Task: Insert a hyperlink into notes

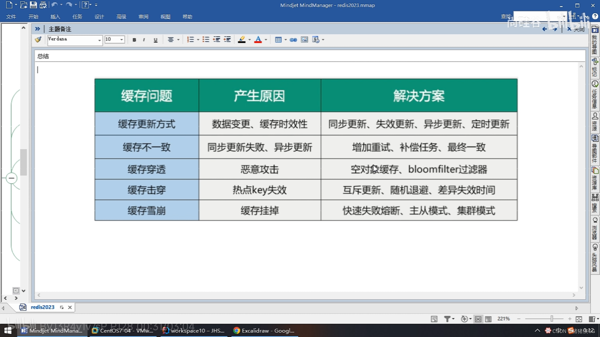Action: click(293, 40)
